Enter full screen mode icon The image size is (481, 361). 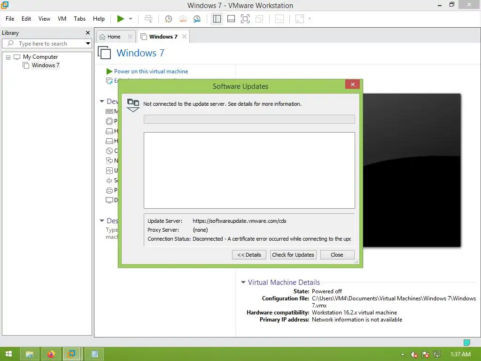tap(245, 19)
